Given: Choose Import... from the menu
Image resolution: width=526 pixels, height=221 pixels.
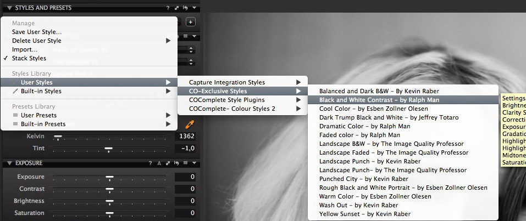Looking at the screenshot, I should coord(89,49).
